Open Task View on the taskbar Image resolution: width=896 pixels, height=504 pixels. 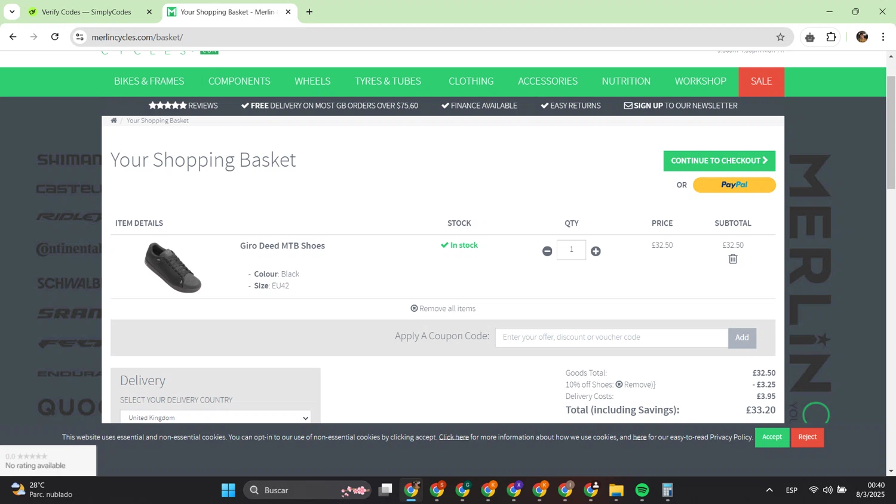tap(386, 490)
